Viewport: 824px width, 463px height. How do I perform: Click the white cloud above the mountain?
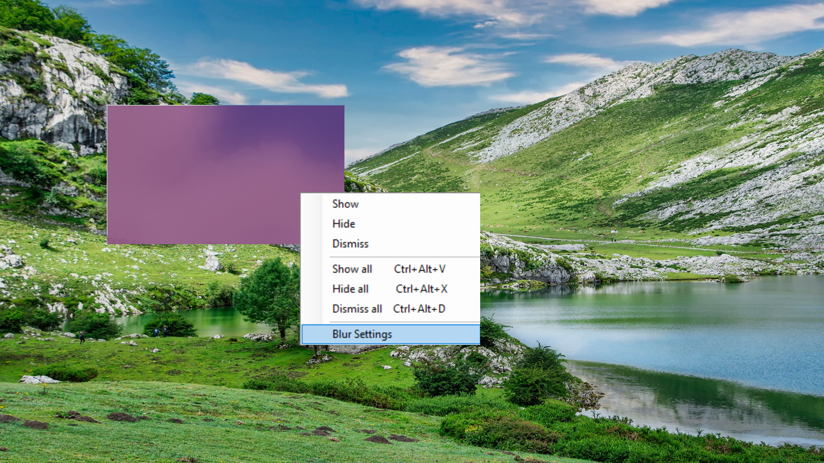click(x=449, y=66)
